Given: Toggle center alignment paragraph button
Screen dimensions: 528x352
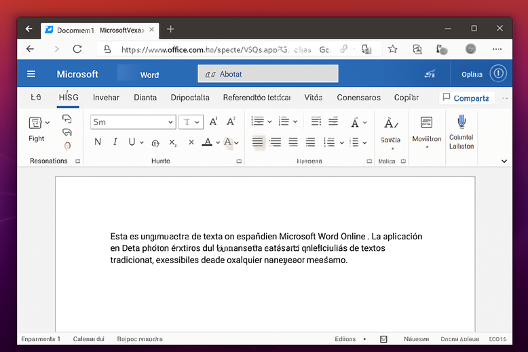Looking at the screenshot, I should click(276, 142).
